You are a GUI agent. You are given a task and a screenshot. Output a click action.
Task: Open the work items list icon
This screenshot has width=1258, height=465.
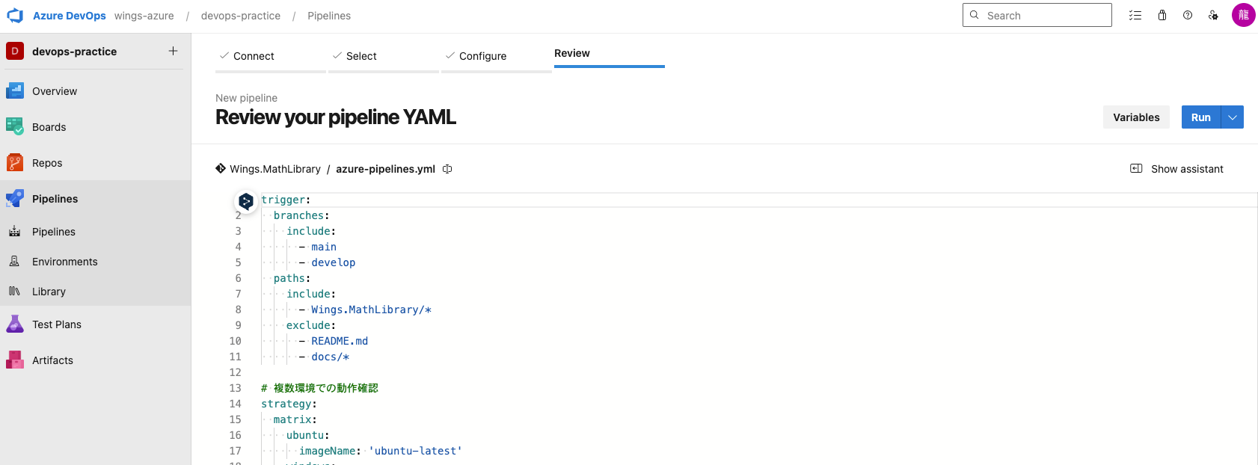pyautogui.click(x=1135, y=15)
